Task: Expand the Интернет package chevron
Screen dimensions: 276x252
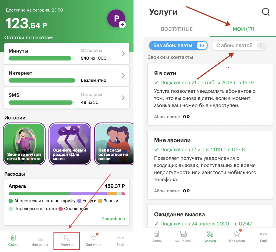Action: point(123,76)
